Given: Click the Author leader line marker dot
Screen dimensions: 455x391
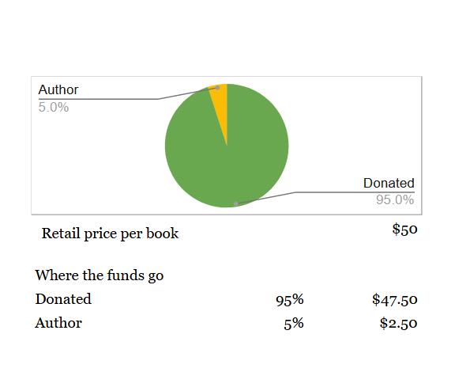Looking at the screenshot, I should click(217, 88).
